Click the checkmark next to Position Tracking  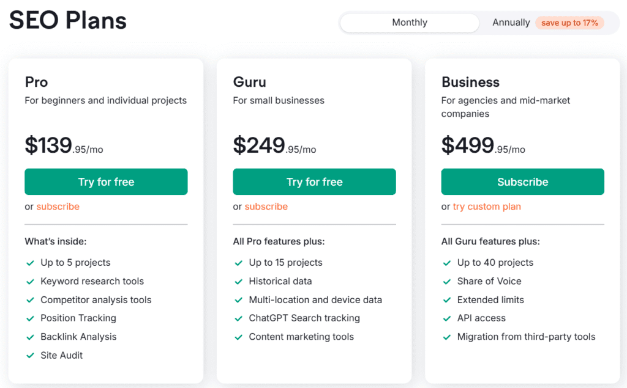point(30,318)
